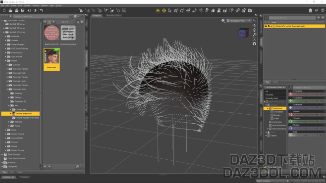Click the red Bristol store link thumbnail
326x183 pixels.
[x=52, y=33]
